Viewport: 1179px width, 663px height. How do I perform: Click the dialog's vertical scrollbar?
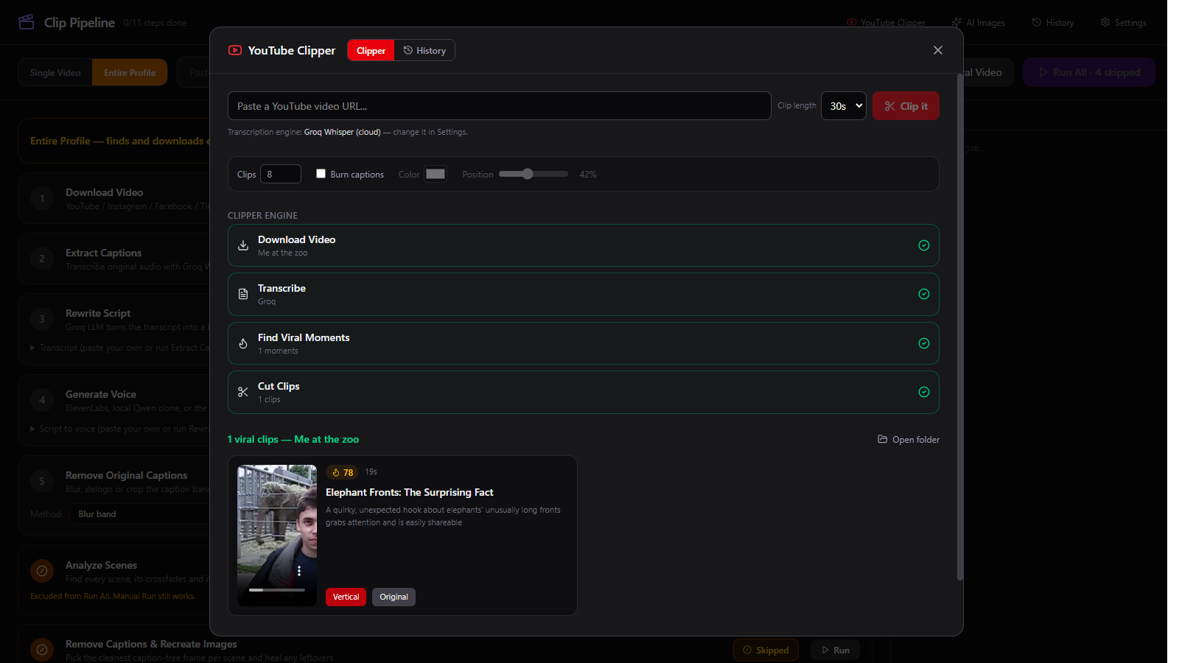click(959, 328)
